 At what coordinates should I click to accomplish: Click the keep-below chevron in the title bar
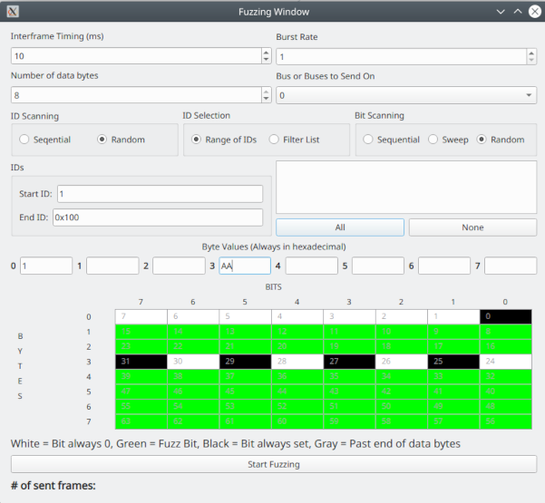click(501, 12)
